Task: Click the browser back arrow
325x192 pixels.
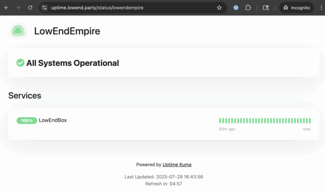Action: tap(6, 8)
